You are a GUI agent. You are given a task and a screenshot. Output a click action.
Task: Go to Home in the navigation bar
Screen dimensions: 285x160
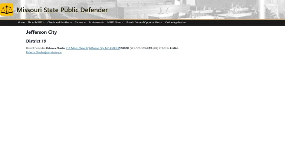(x=21, y=23)
